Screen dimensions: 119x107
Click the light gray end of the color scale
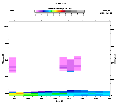click(x=81, y=11)
